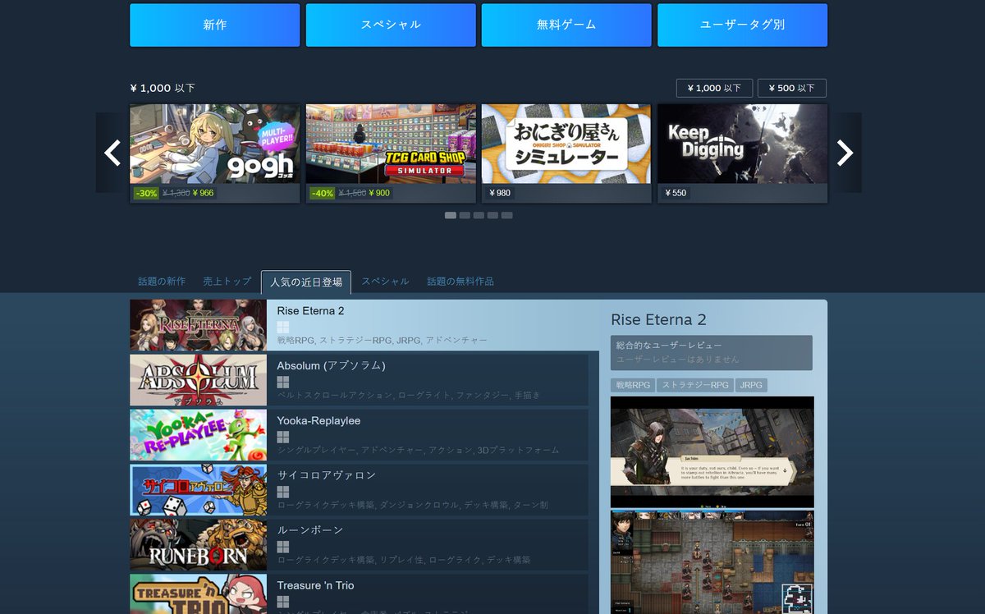Image resolution: width=985 pixels, height=614 pixels.
Task: Open second Rise Eterna 2 preview screenshot
Action: 712,562
